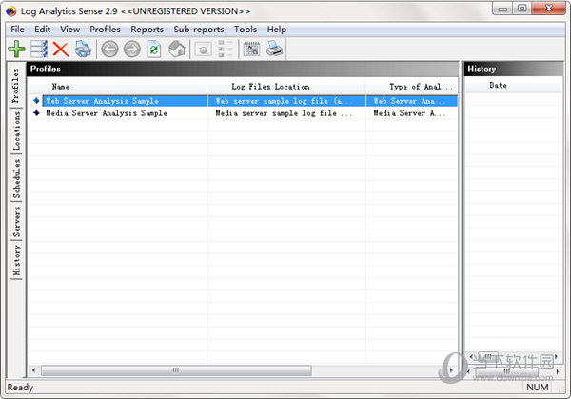Screen dimensions: 571x399
Task: Click the back arrow navigation icon
Action: tap(109, 50)
